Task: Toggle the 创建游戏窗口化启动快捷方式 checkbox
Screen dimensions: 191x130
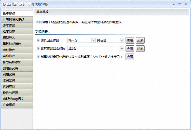Action: 38,57
